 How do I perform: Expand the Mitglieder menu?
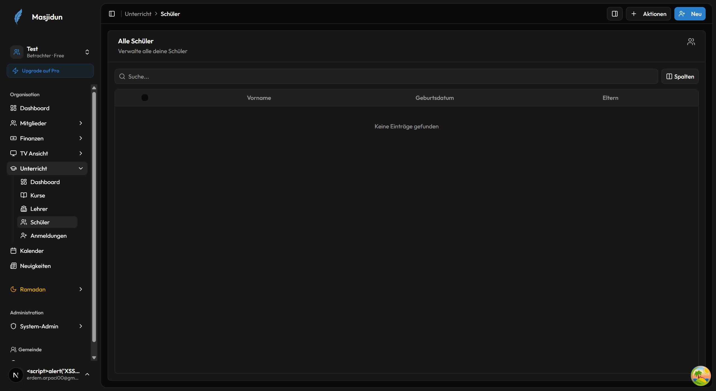click(x=33, y=123)
